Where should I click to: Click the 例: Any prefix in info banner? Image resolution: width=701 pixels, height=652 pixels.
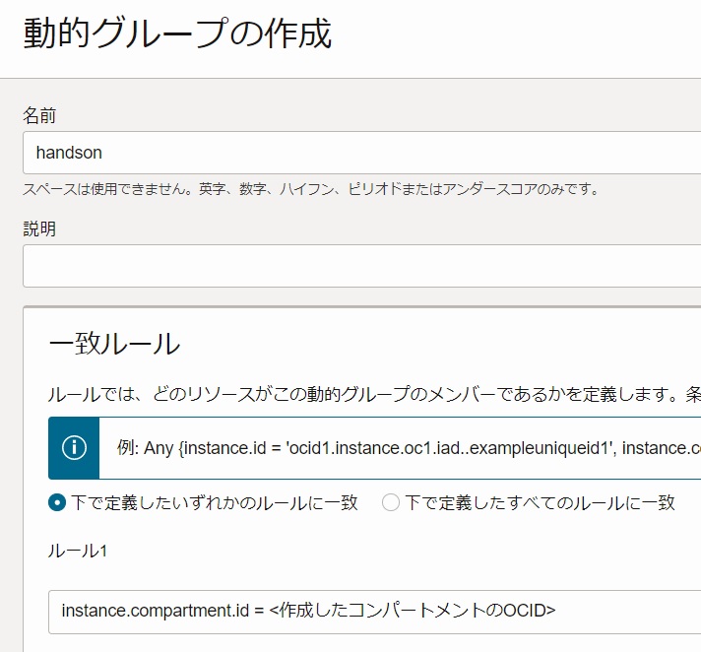tap(145, 448)
